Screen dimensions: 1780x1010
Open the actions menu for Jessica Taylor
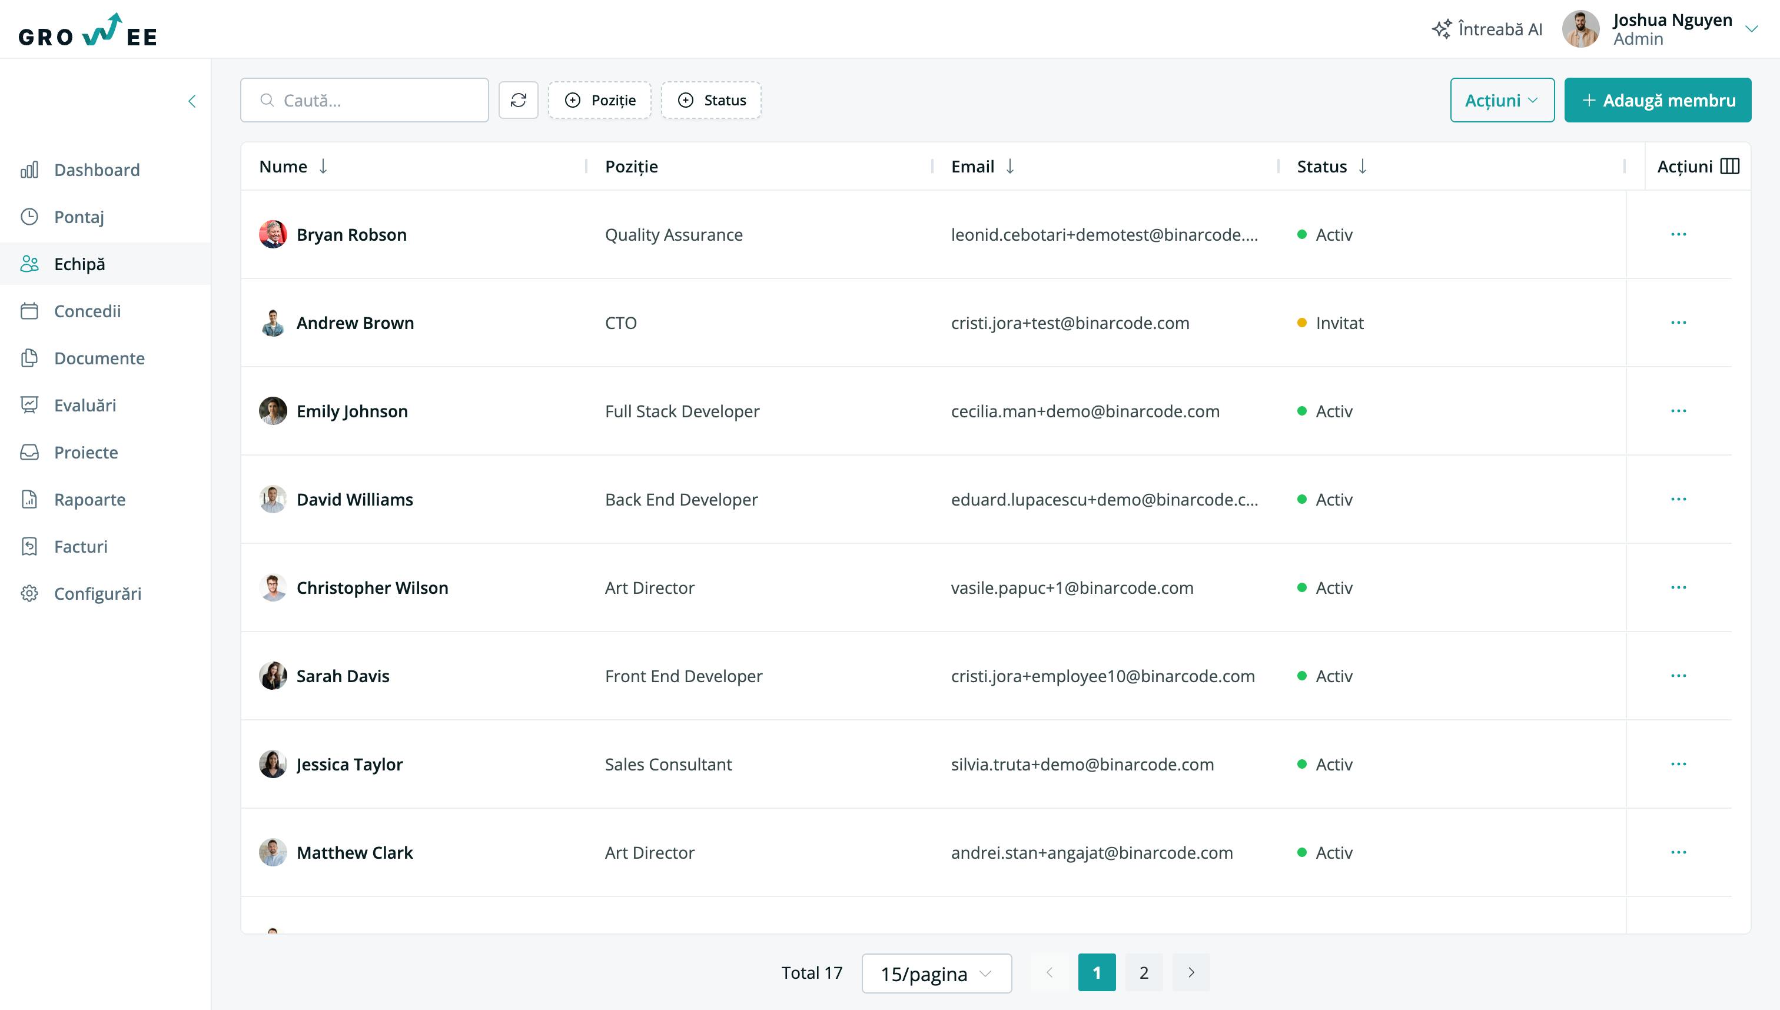[1678, 764]
